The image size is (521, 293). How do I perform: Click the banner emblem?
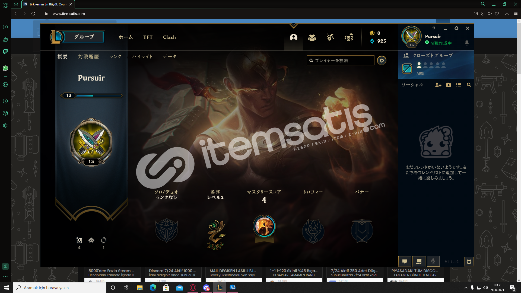click(362, 231)
